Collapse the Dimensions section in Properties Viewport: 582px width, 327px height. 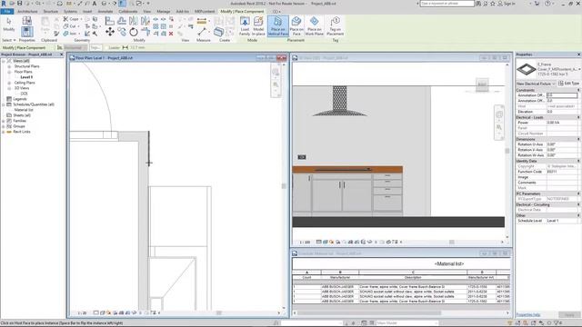pos(578,139)
